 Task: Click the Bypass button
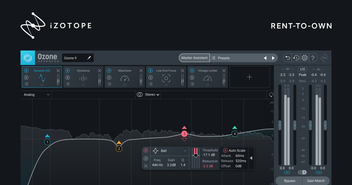(289, 181)
